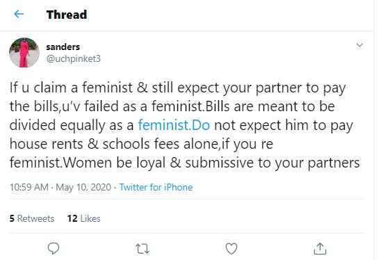View the 5 Retweets list
Viewport: 383px width, 260px height.
(32, 218)
